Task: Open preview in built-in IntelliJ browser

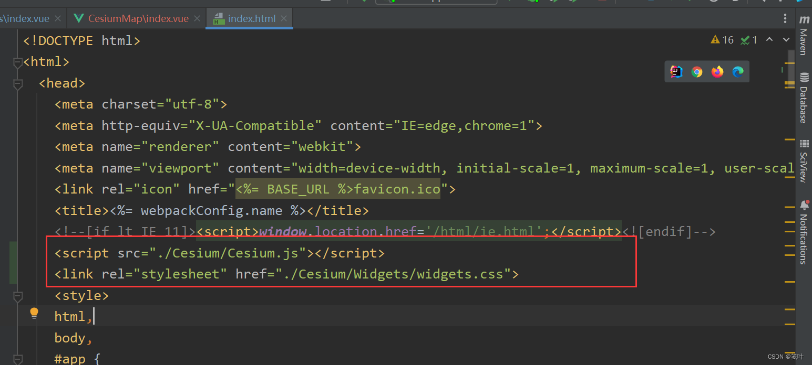Action: tap(676, 72)
